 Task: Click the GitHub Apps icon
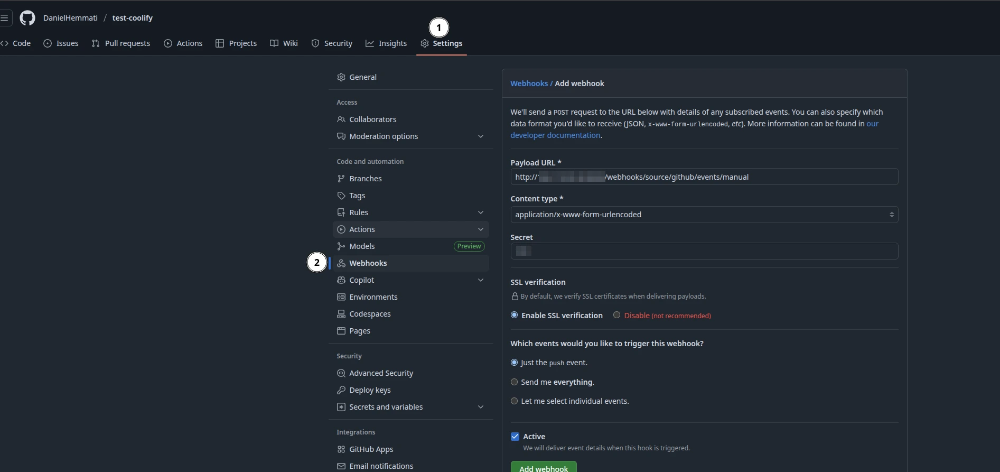[341, 449]
